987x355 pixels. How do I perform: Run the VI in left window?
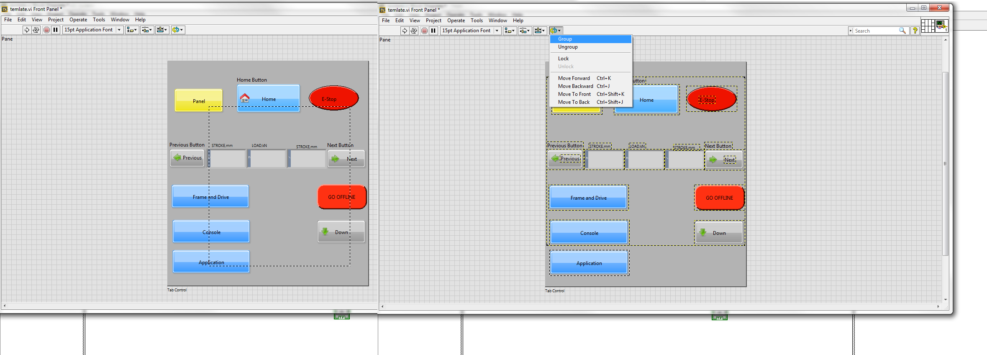pyautogui.click(x=27, y=30)
